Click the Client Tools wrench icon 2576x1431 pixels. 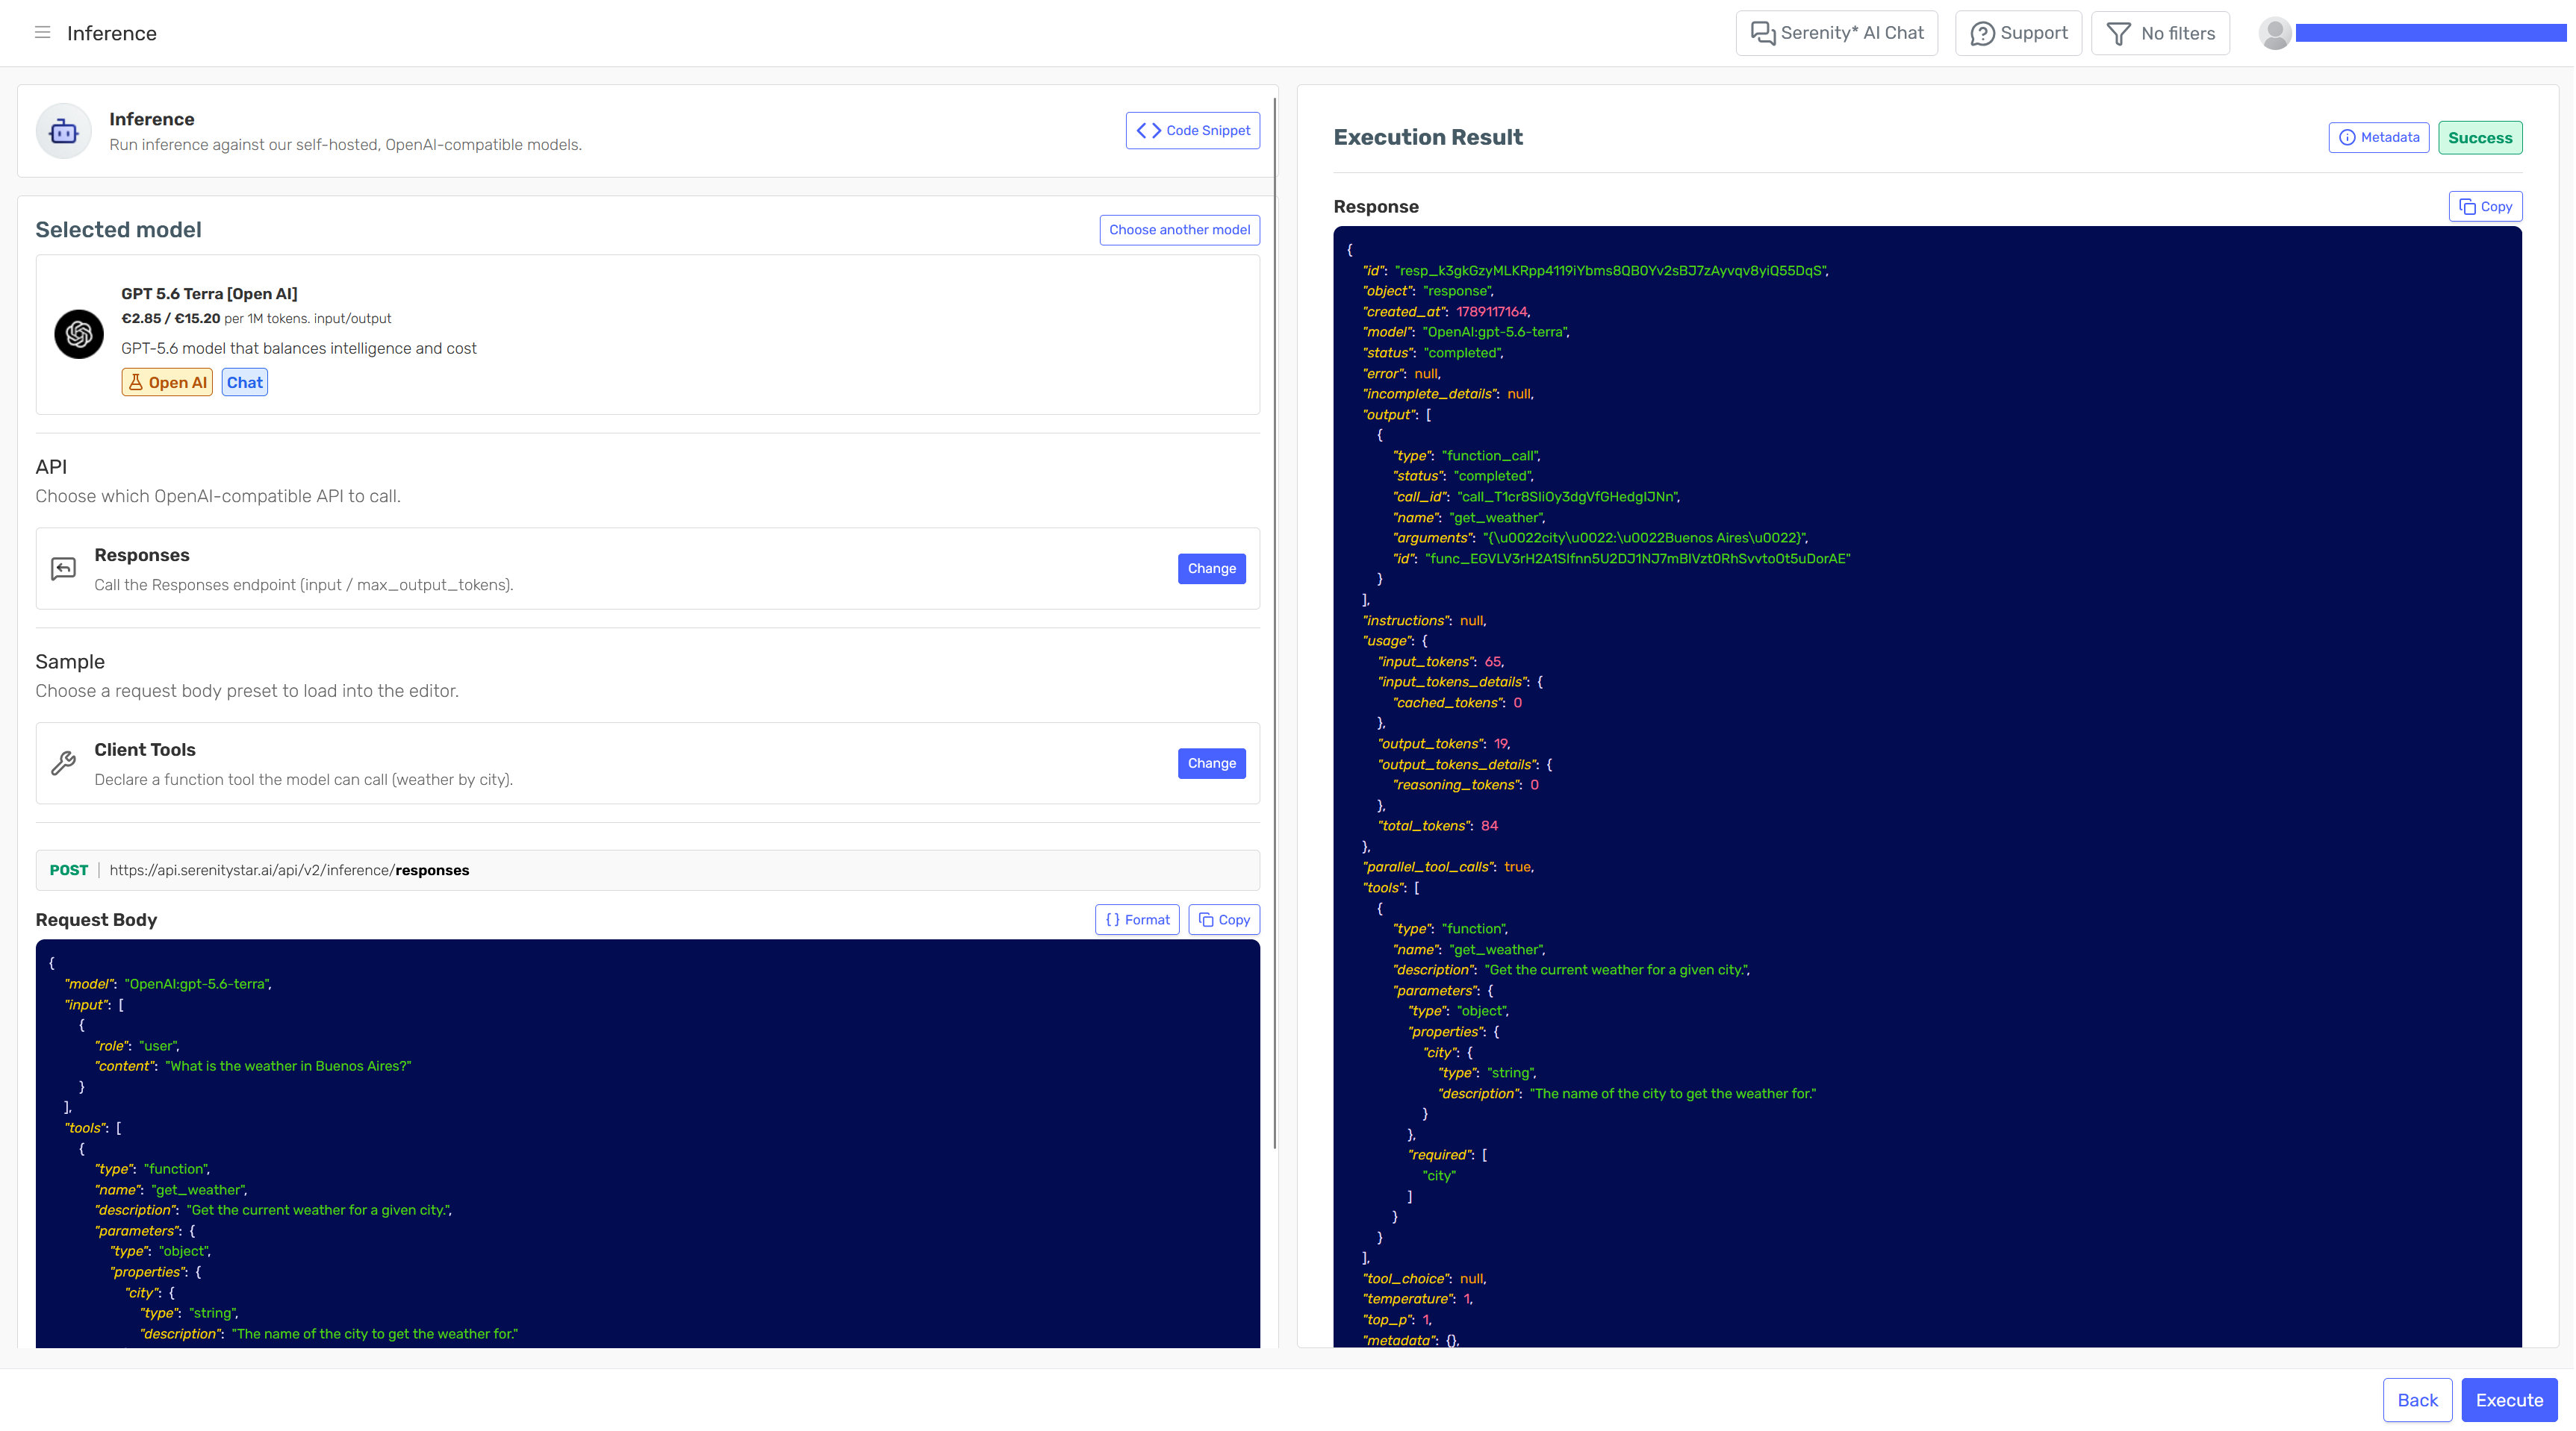(x=64, y=763)
